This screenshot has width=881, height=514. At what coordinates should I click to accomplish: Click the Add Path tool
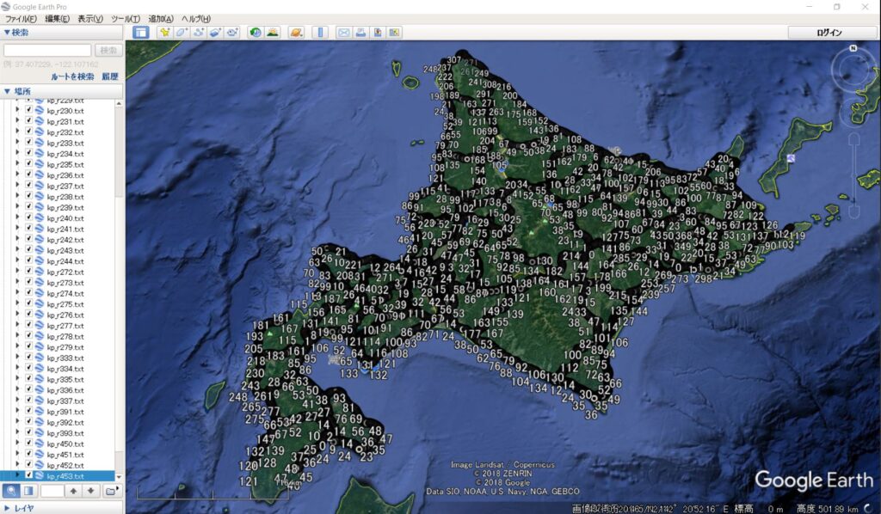point(199,33)
